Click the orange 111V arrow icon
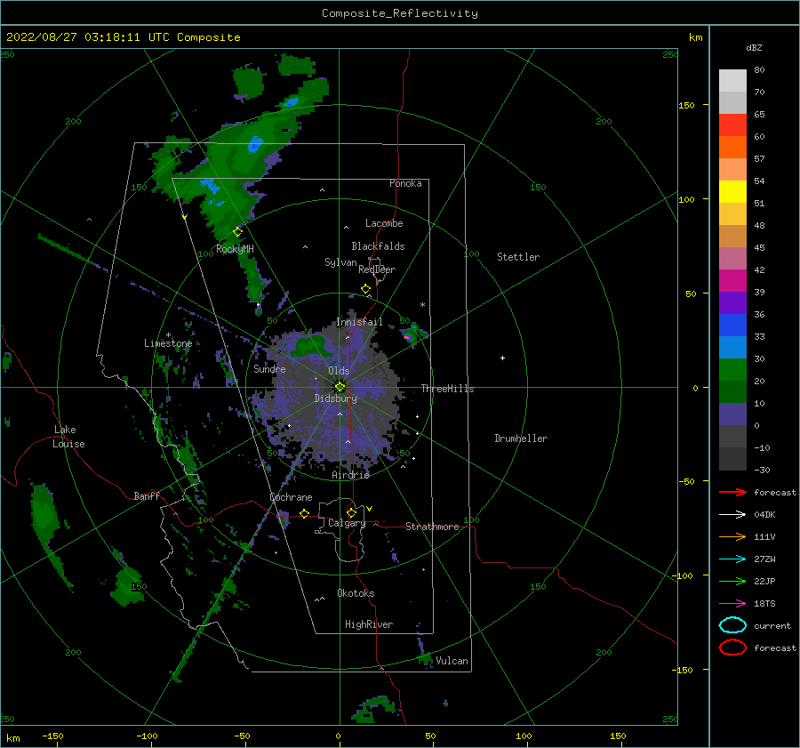The width and height of the screenshot is (800, 748). (x=732, y=536)
